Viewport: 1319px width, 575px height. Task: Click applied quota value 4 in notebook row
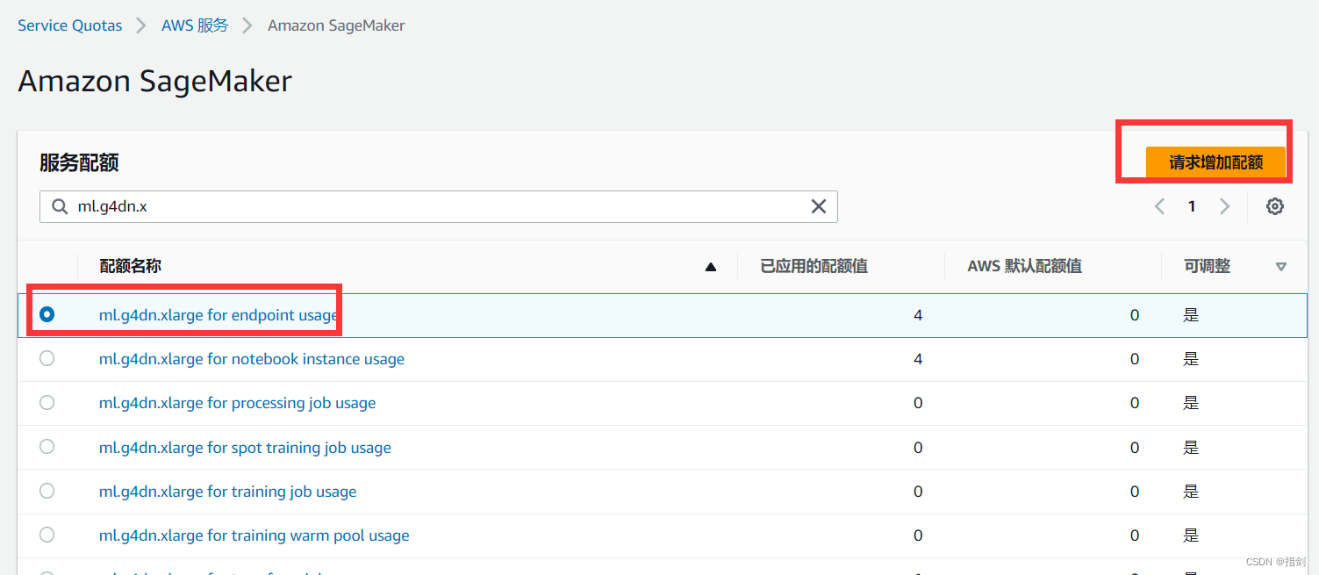pyautogui.click(x=918, y=359)
